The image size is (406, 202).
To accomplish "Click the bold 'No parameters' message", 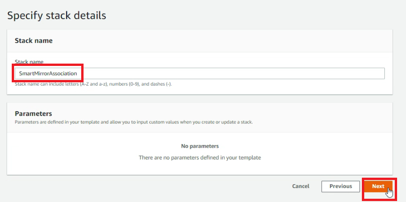I will point(200,146).
